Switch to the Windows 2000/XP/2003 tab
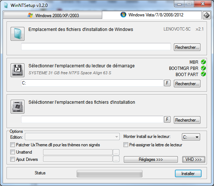Viewport: 214px width, 186px height. click(53, 15)
